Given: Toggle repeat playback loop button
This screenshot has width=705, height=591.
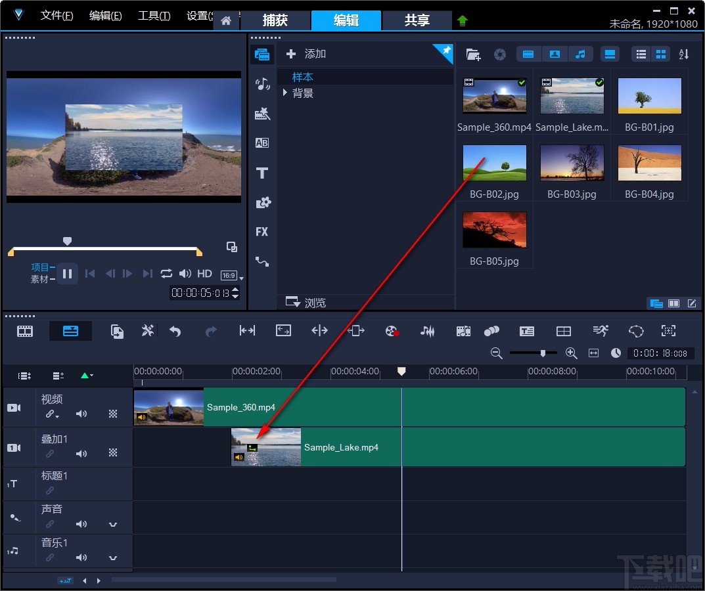Looking at the screenshot, I should point(166,274).
